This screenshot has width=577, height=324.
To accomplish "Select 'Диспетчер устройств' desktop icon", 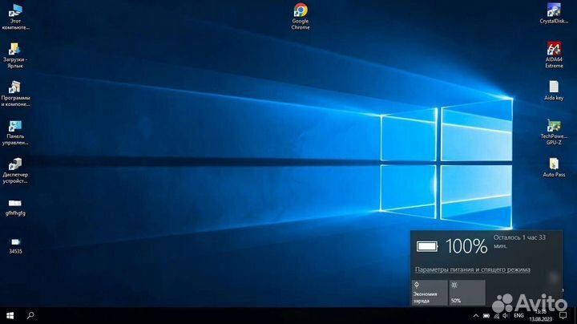I will 15,171.
